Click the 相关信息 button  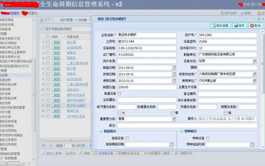[220, 26]
